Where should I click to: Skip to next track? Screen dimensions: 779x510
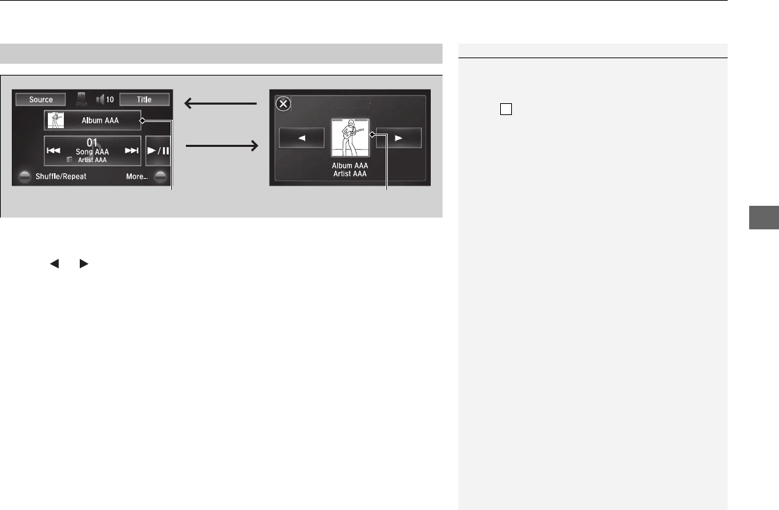tap(132, 150)
